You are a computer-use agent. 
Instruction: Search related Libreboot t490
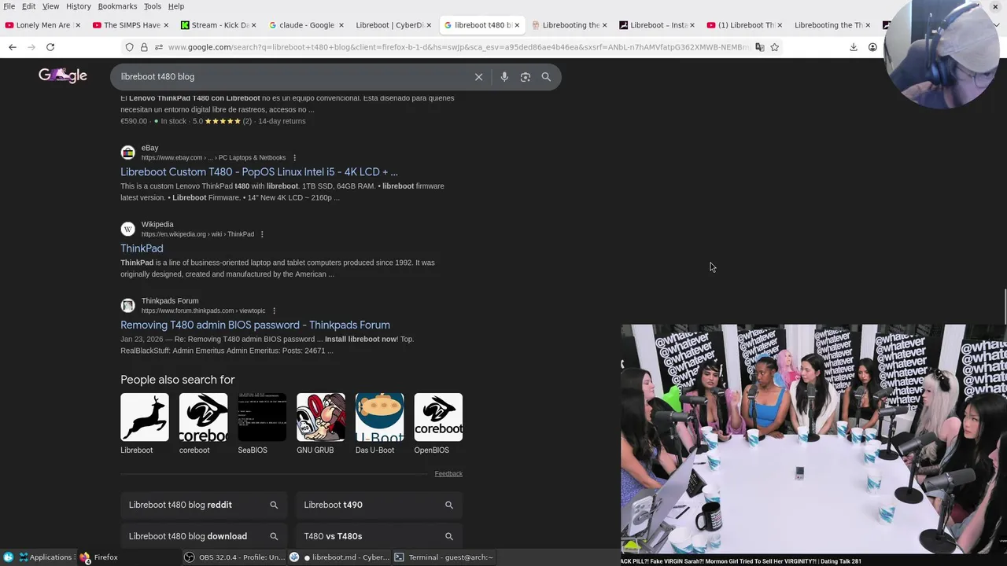379,505
